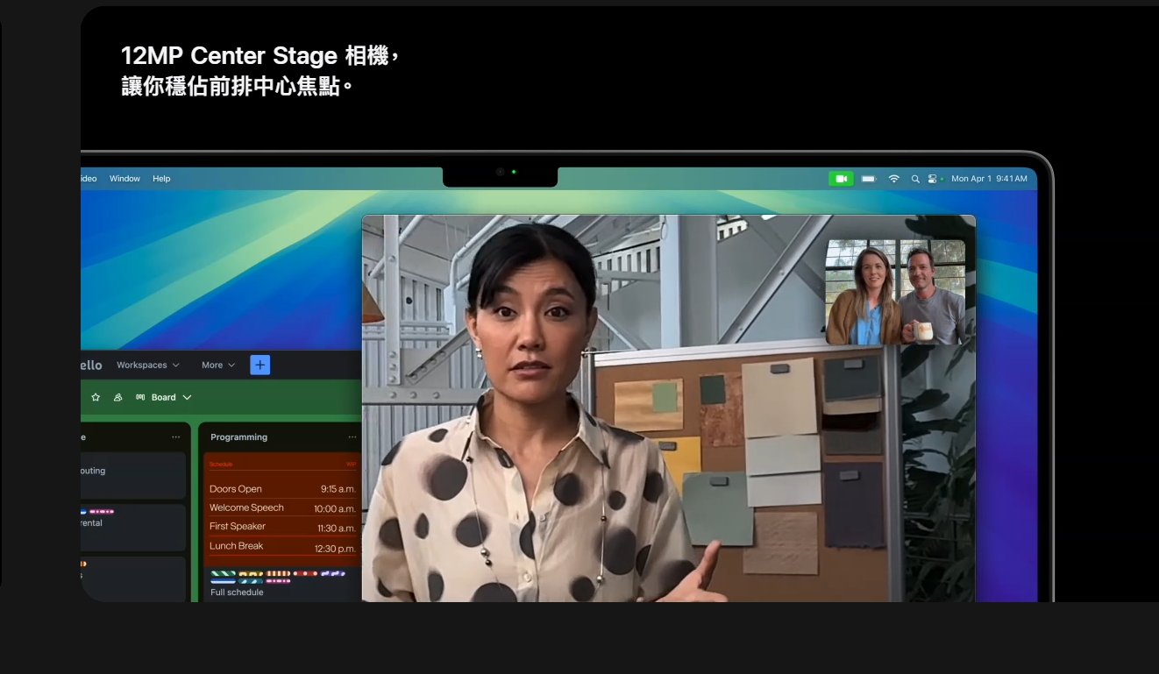Click the people visibility icon beside the star
This screenshot has height=674, width=1159.
pyautogui.click(x=118, y=397)
